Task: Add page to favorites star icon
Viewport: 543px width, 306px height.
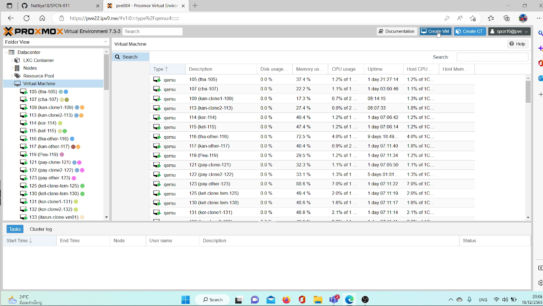Action: click(473, 18)
